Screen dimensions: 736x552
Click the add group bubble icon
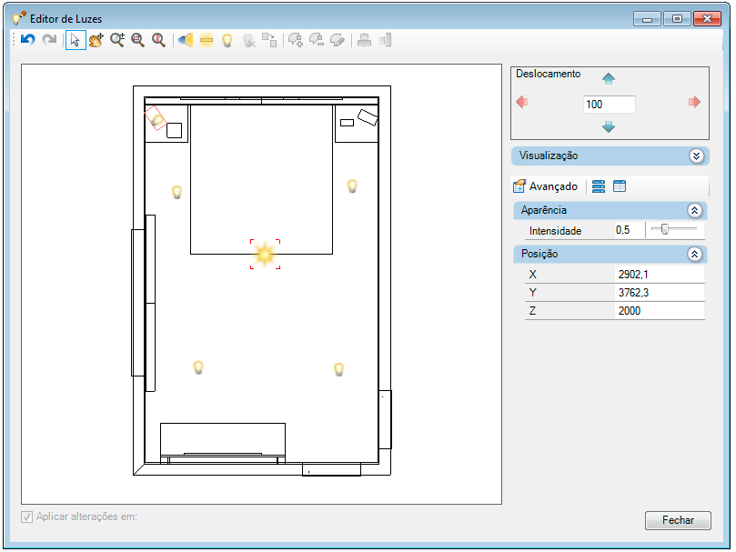coord(296,40)
